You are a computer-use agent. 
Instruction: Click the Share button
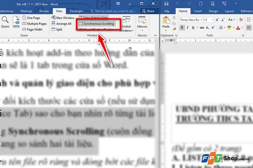click(148, 11)
